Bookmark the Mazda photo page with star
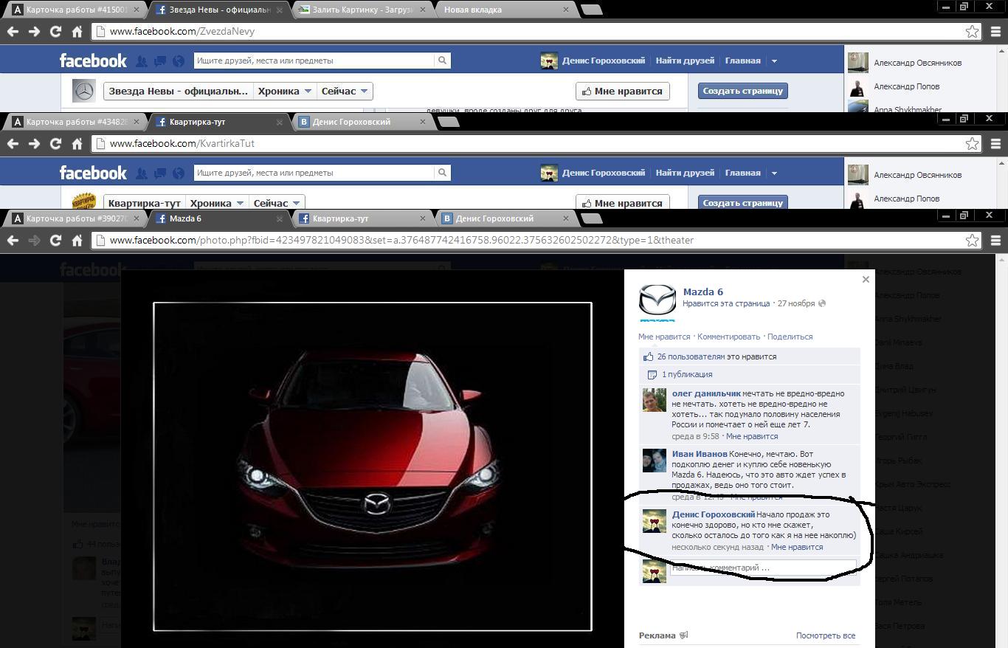This screenshot has height=648, width=1008. 973,240
